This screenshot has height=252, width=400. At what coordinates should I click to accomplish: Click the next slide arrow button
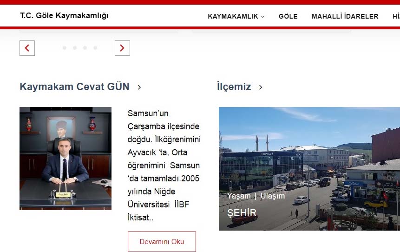pos(122,48)
